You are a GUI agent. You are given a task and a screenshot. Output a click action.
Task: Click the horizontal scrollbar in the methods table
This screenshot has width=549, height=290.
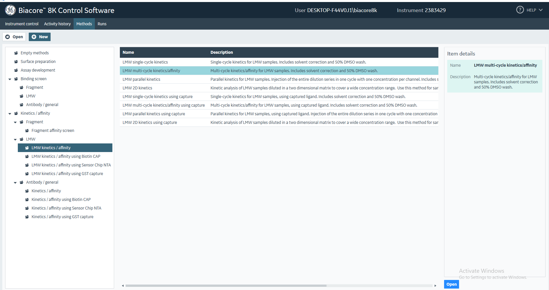pos(226,286)
